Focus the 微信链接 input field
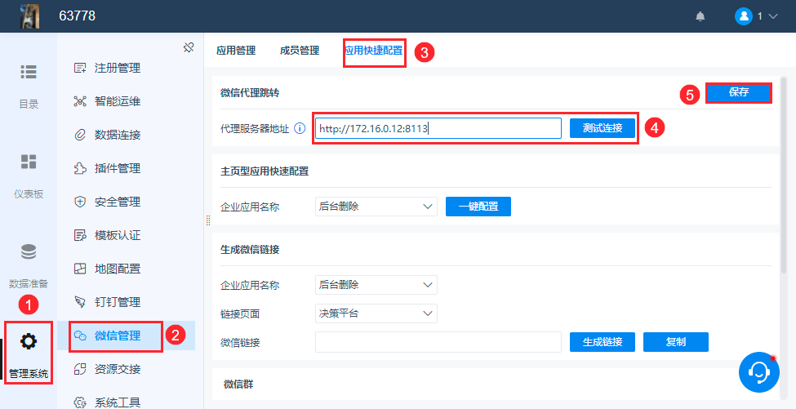Image resolution: width=796 pixels, height=409 pixels. [x=438, y=342]
